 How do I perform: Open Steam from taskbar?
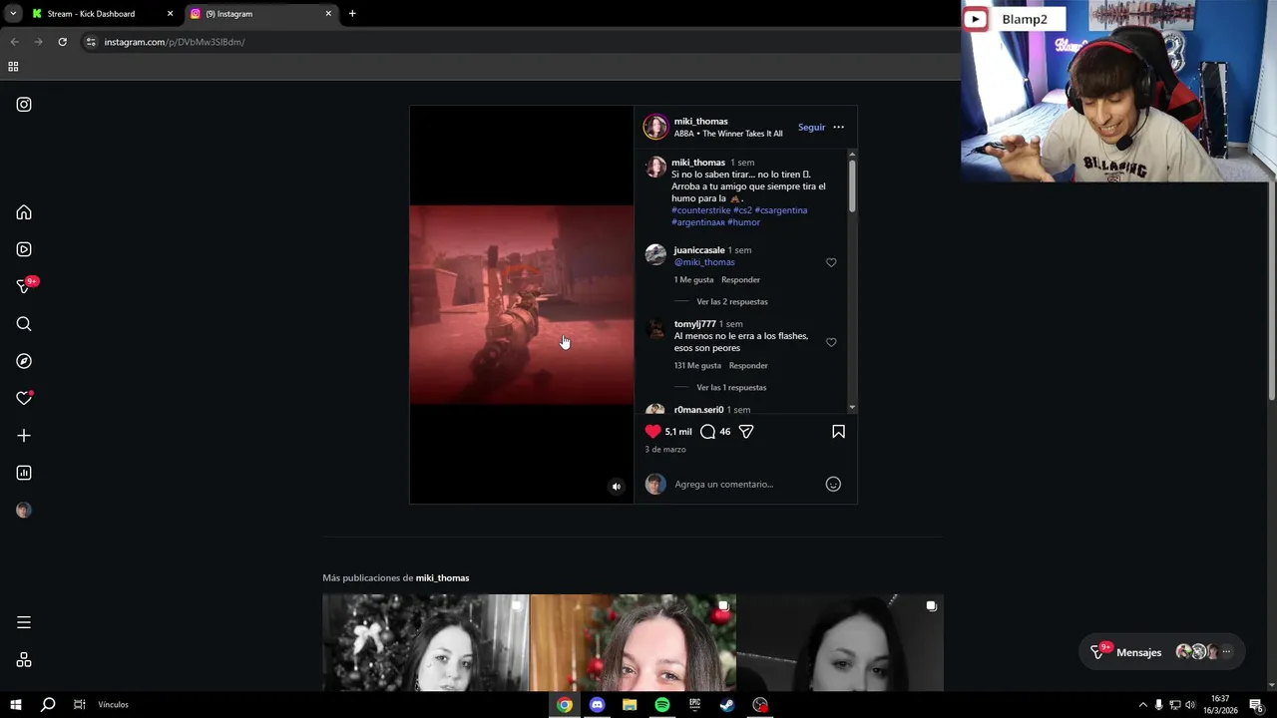[727, 705]
